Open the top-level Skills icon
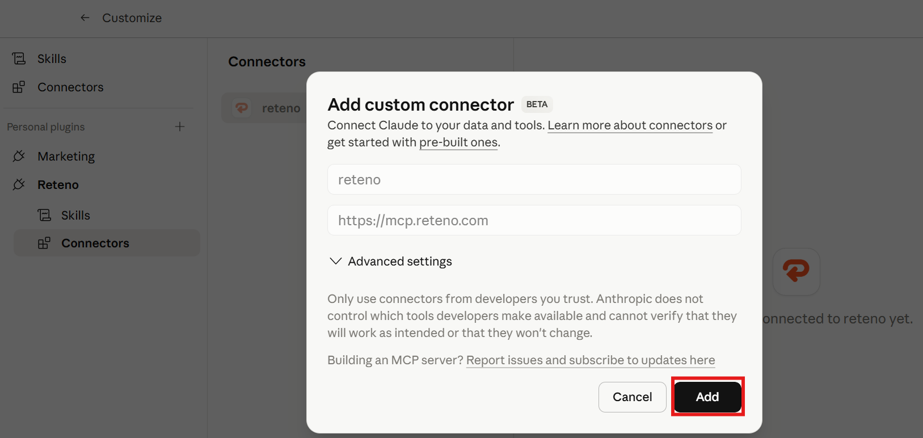 click(x=19, y=58)
